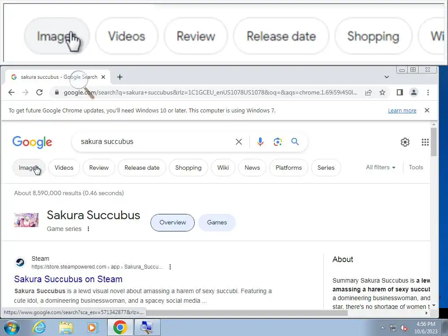
Task: Click the Google logo
Action: (x=32, y=142)
